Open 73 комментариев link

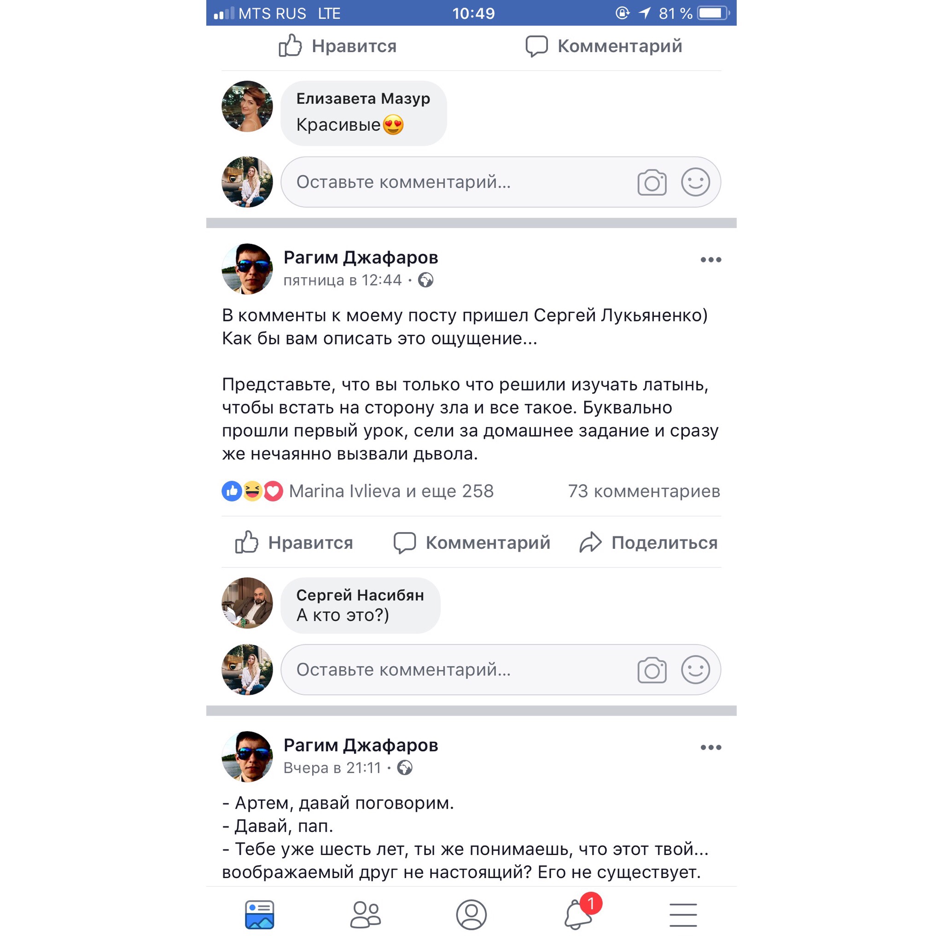pyautogui.click(x=644, y=491)
